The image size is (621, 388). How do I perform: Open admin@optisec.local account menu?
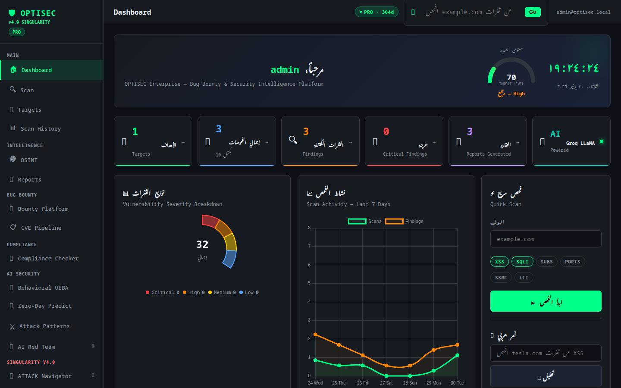[583, 12]
